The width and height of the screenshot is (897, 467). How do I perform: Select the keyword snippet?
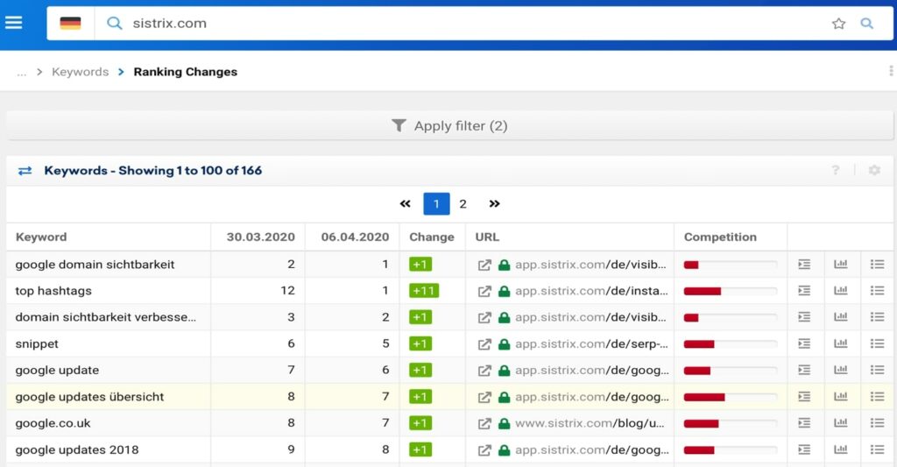click(x=37, y=344)
